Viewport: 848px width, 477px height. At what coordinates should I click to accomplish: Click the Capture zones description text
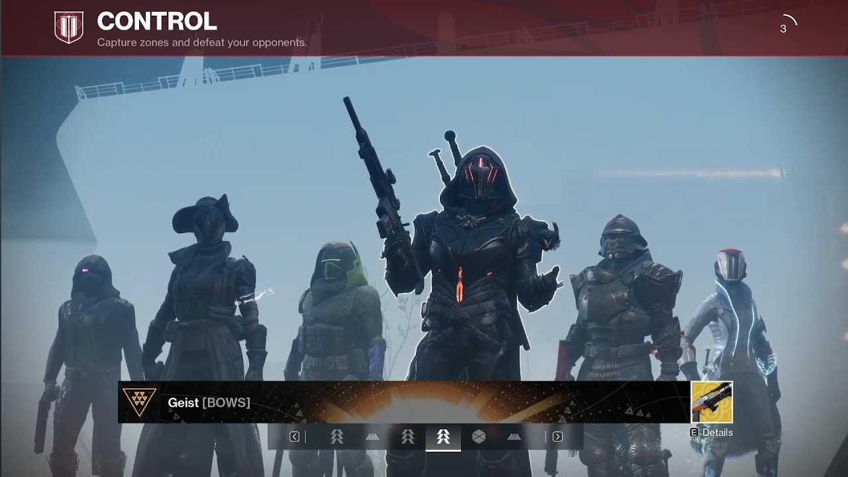pyautogui.click(x=202, y=42)
